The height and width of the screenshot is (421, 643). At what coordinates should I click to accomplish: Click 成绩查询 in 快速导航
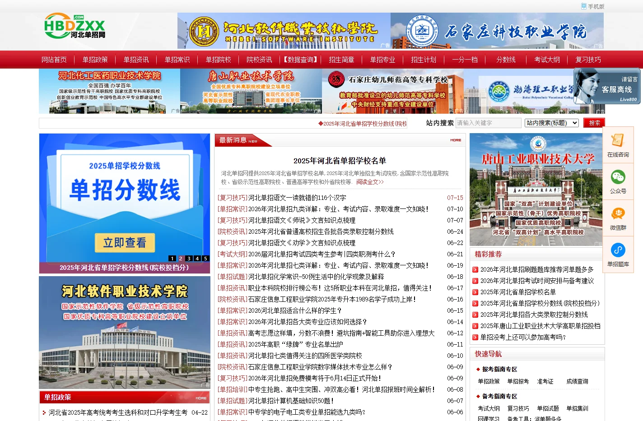[577, 381]
